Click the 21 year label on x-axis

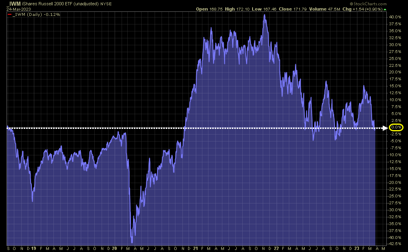click(x=196, y=249)
